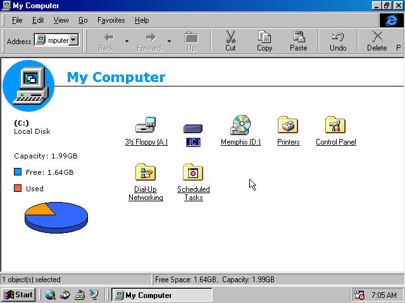Click the Start button
The height and width of the screenshot is (303, 405).
[18, 295]
